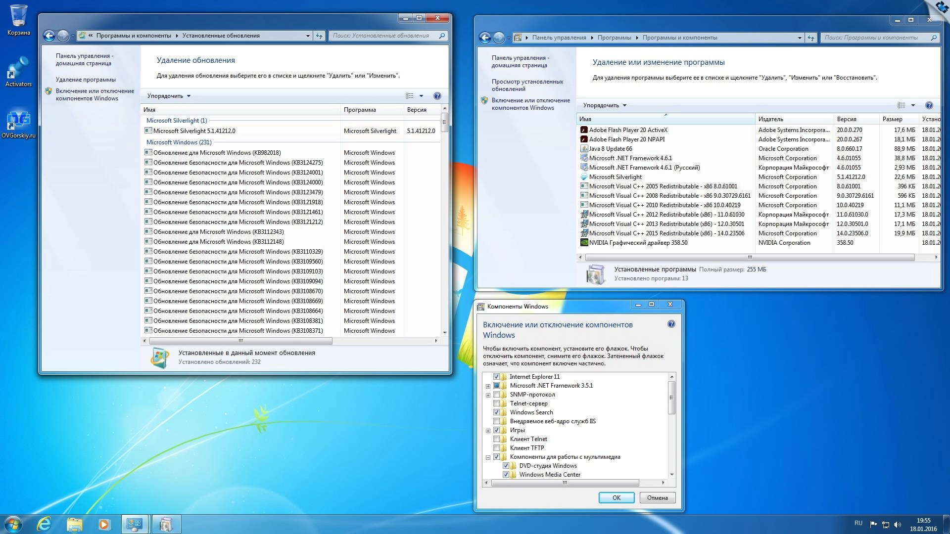Screen dimensions: 950x534
Task: Open the Упорядочить dropdown in Installed Updates
Action: point(169,96)
